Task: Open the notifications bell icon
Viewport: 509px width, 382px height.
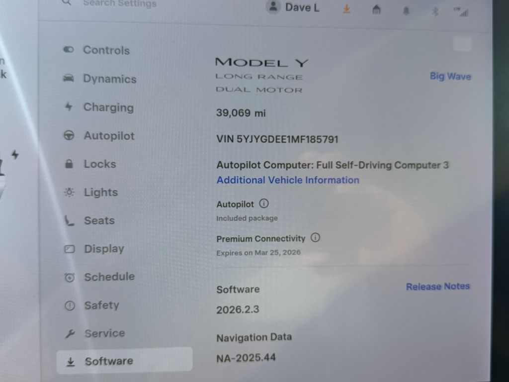Action: pos(406,11)
